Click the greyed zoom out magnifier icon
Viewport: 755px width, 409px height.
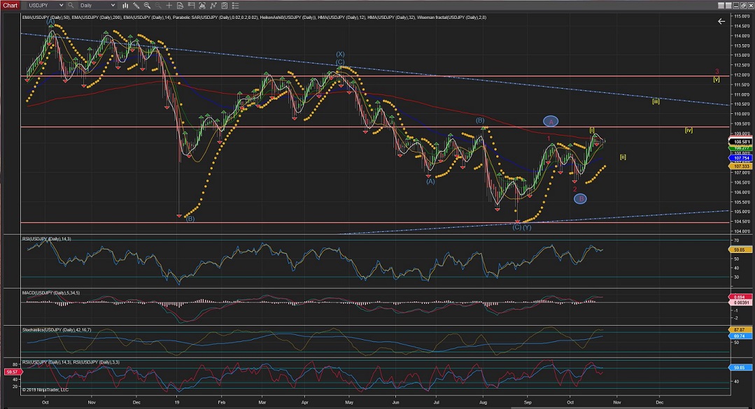pos(158,6)
